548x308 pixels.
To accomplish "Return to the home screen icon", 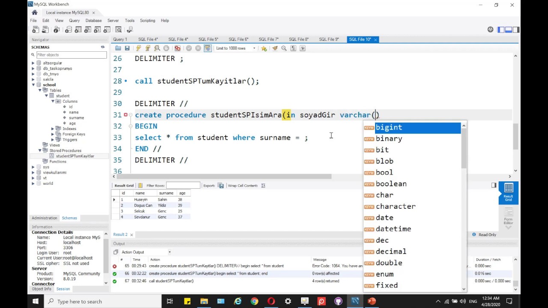I will coord(35,12).
